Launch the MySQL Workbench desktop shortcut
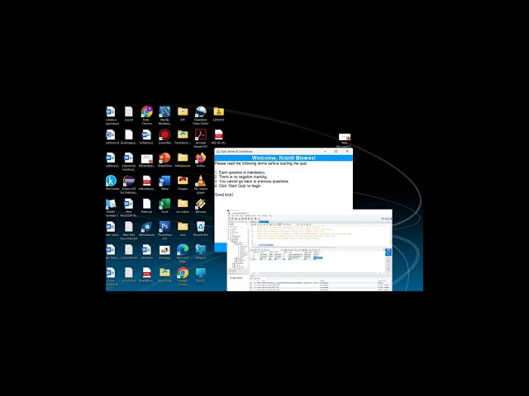Viewport: 529px width, 396px height. (x=164, y=115)
